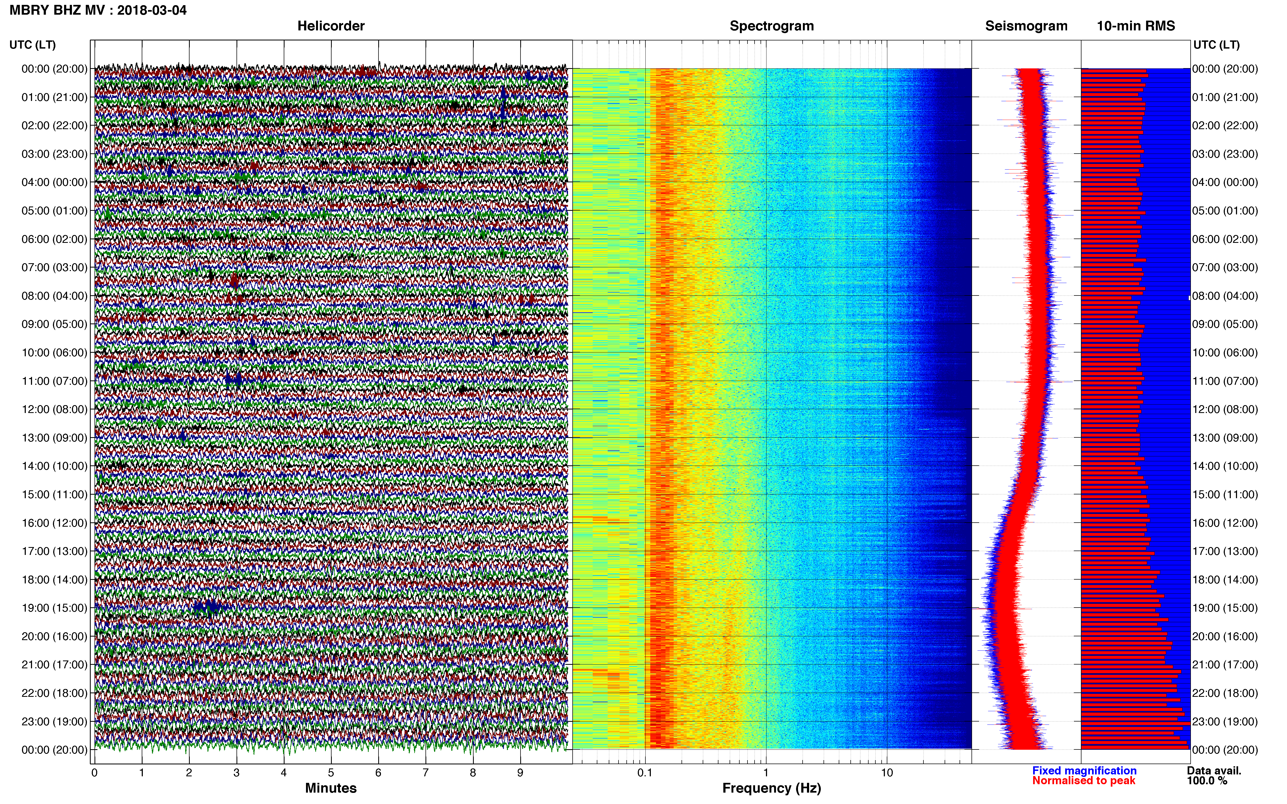
Task: Click '12:00 (08:00)' on the Helicorder time axis
Action: (x=54, y=409)
